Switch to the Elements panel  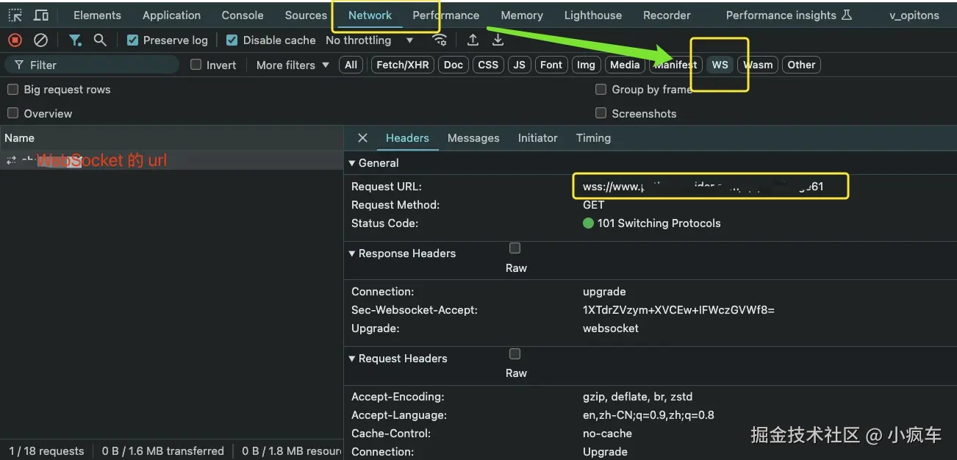[x=97, y=15]
